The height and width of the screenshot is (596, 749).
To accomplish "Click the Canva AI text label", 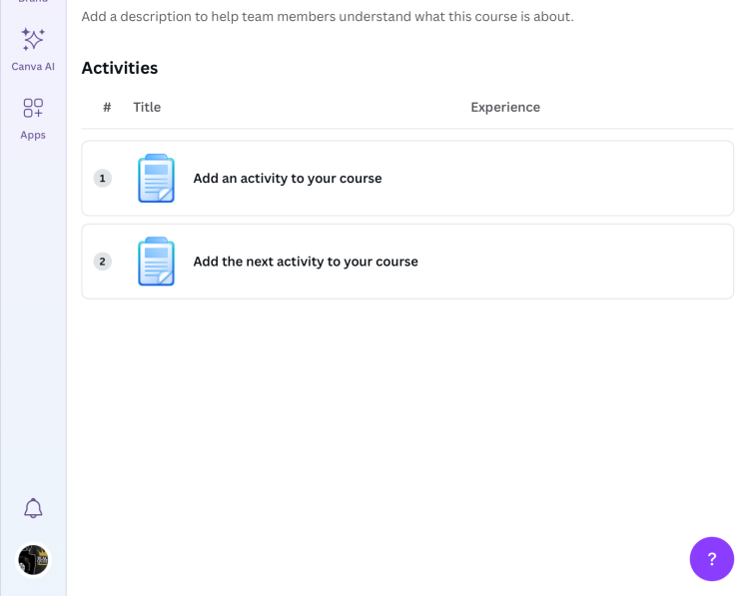I will 33,67.
